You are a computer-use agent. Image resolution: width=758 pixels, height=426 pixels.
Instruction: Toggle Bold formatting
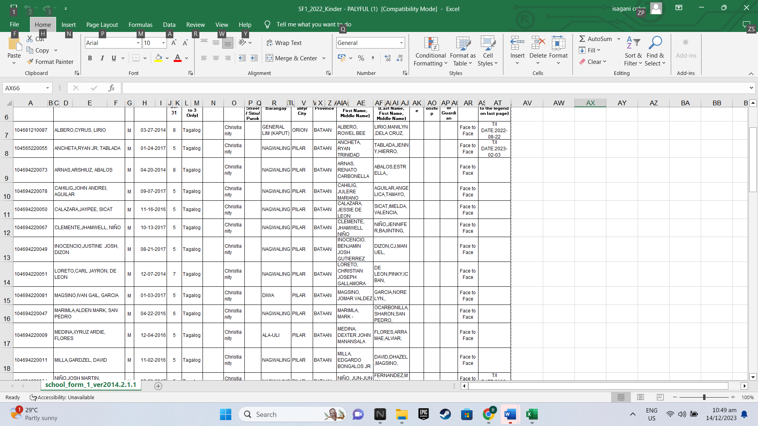(x=90, y=58)
